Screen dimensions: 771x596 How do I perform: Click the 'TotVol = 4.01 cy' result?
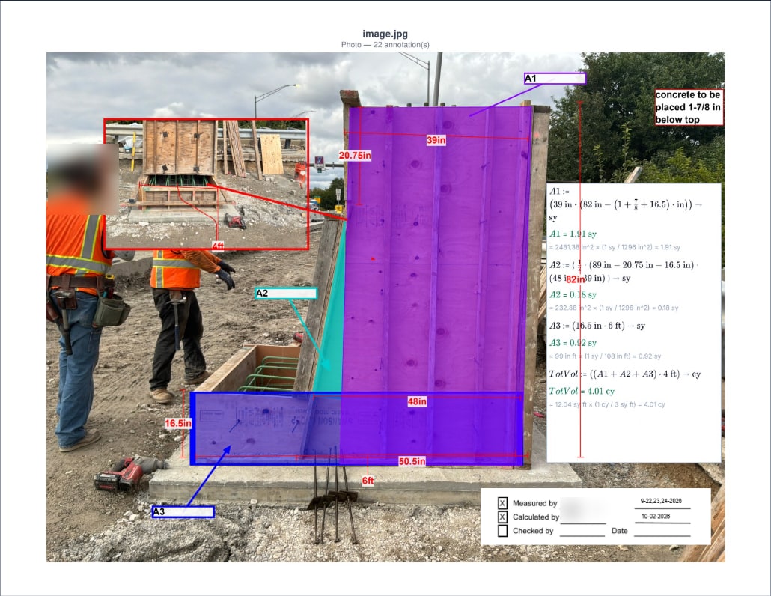[x=582, y=392]
